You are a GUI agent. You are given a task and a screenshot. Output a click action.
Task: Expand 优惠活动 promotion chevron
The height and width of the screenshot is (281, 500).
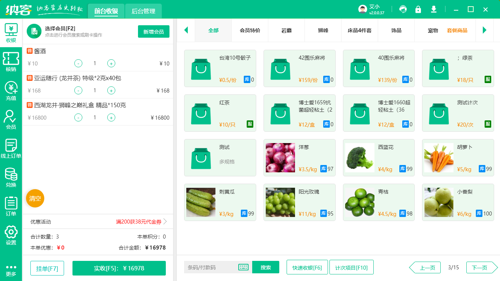click(165, 221)
